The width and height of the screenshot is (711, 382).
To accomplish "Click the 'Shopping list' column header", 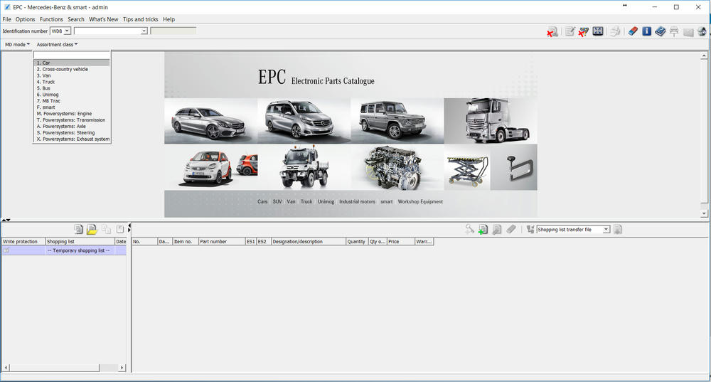I will pos(80,241).
